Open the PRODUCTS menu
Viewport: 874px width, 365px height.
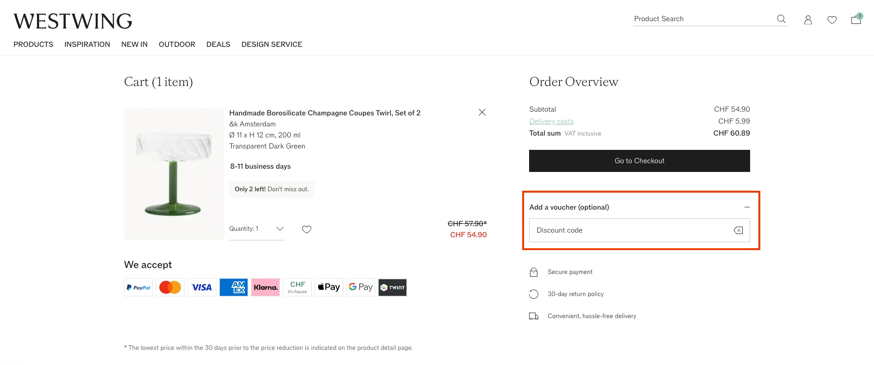(x=33, y=45)
